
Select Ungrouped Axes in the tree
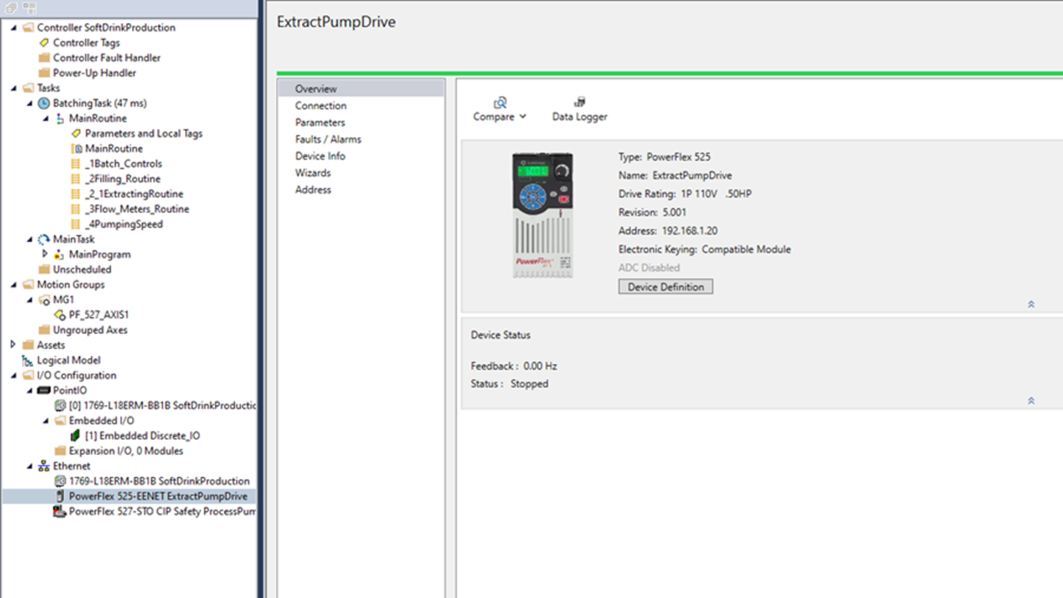coord(90,330)
